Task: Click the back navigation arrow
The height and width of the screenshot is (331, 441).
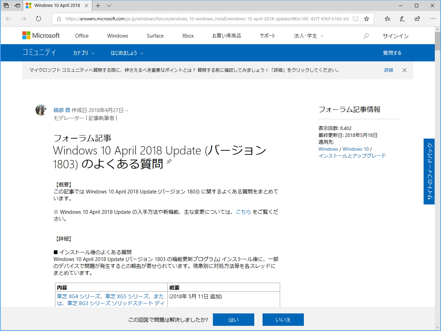Action: point(8,19)
